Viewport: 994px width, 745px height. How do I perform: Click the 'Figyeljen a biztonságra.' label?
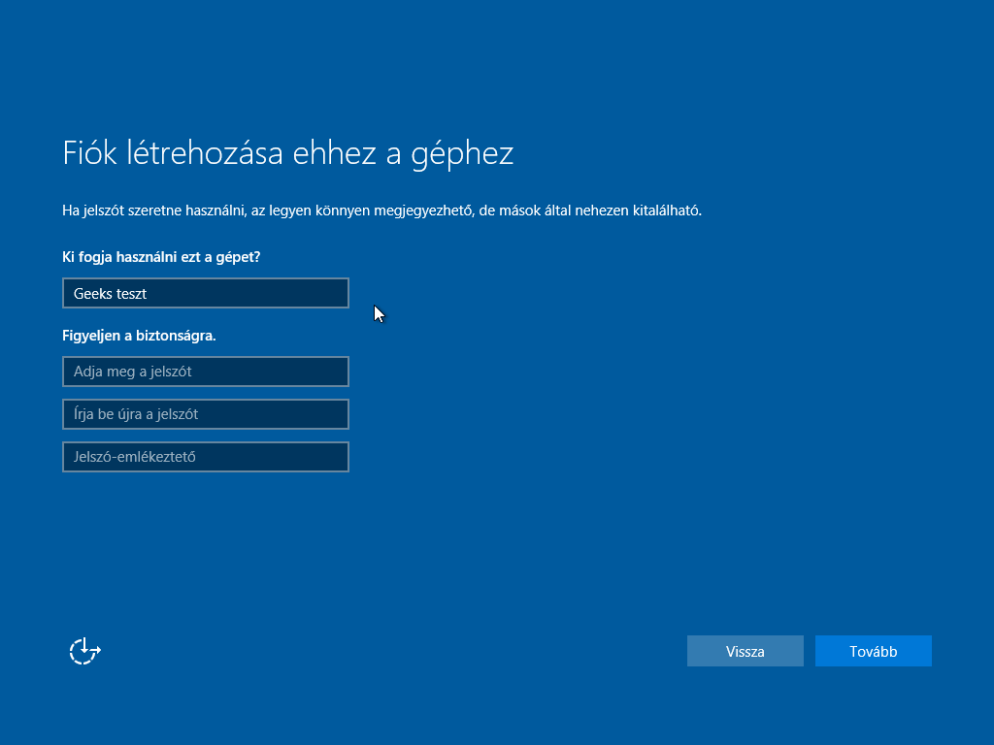click(x=139, y=336)
